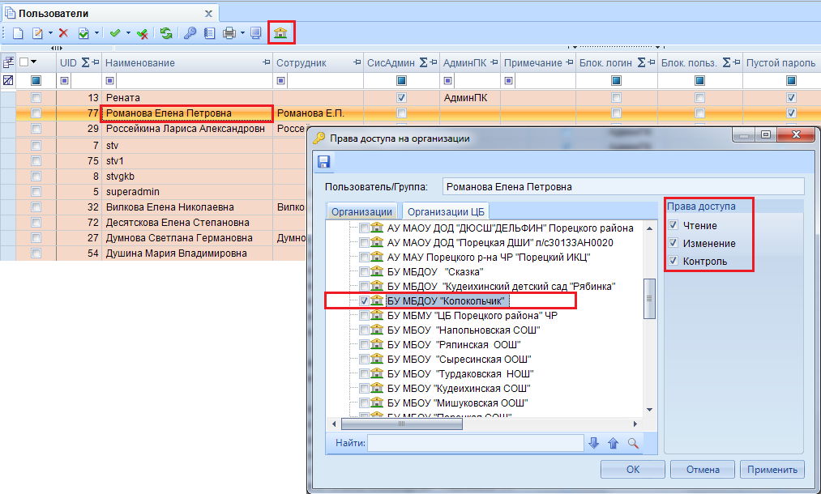
Task: Select the Организации tab
Action: pos(361,211)
